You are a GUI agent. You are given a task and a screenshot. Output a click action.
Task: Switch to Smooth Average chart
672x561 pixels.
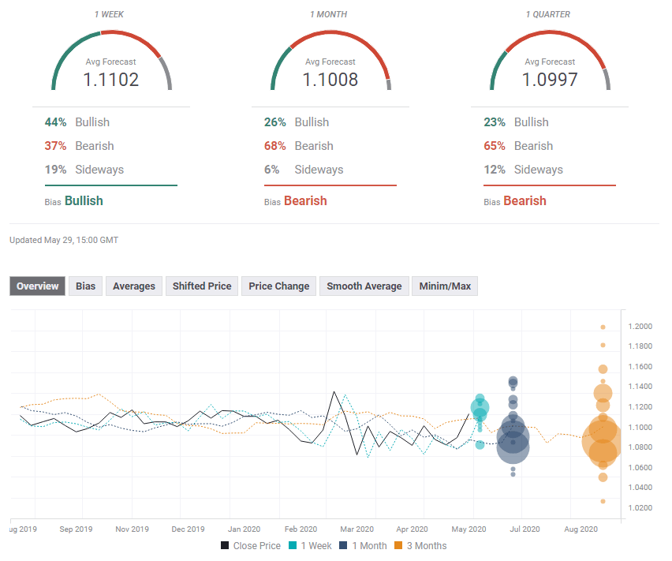coord(364,286)
